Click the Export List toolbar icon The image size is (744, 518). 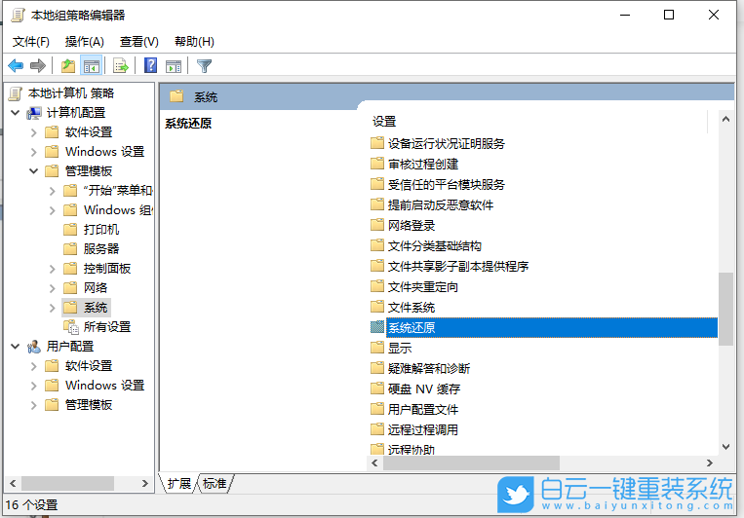point(121,65)
